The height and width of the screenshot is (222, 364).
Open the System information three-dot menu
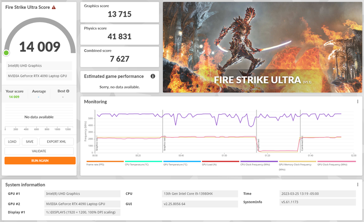tap(357, 184)
